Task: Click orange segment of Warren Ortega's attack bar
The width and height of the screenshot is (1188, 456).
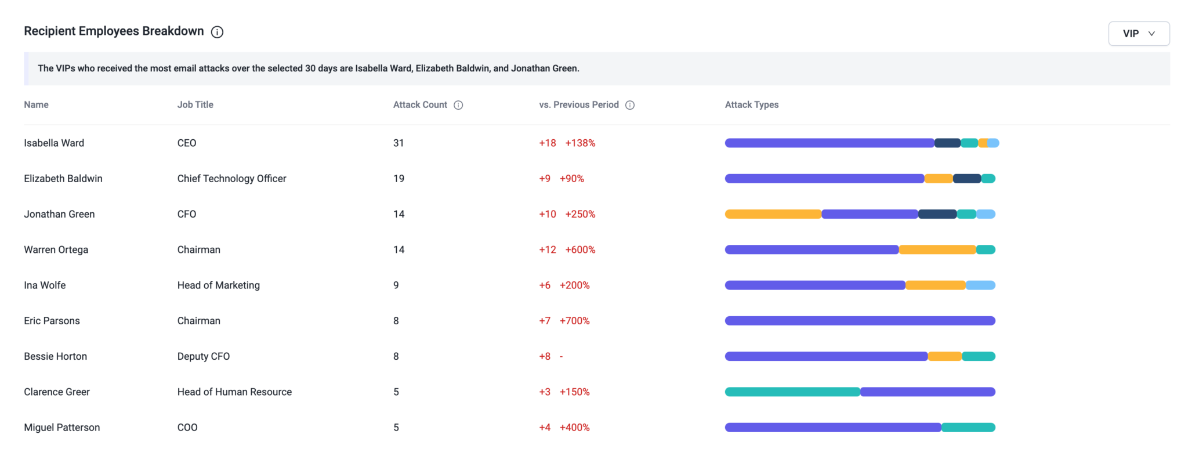Action: pyautogui.click(x=937, y=249)
